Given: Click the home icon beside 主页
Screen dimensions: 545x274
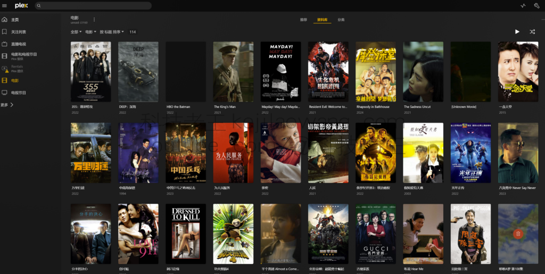Looking at the screenshot, I should (x=4, y=20).
